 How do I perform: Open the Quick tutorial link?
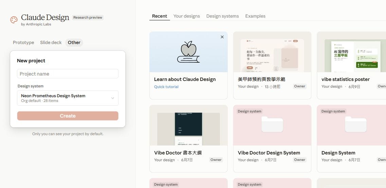click(x=166, y=87)
